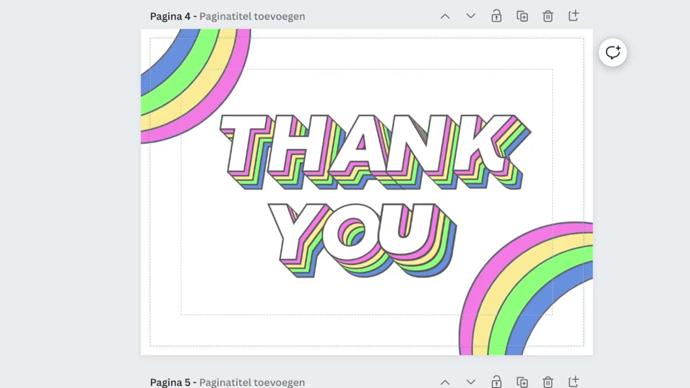Move Pagina 5 up with arrow
The height and width of the screenshot is (388, 690).
[445, 382]
